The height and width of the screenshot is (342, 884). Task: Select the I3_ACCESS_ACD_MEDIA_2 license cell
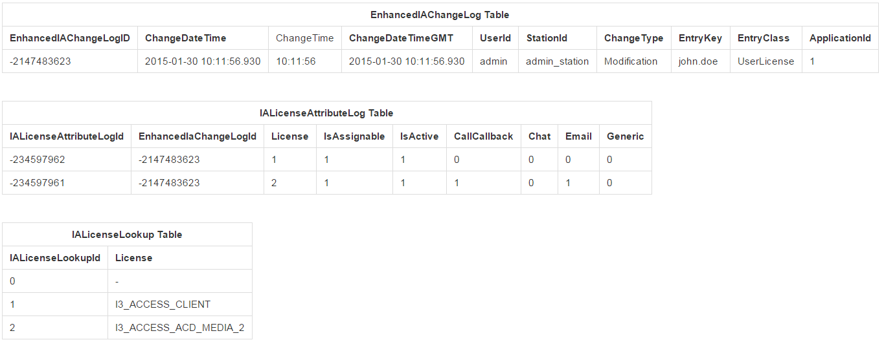pyautogui.click(x=179, y=328)
